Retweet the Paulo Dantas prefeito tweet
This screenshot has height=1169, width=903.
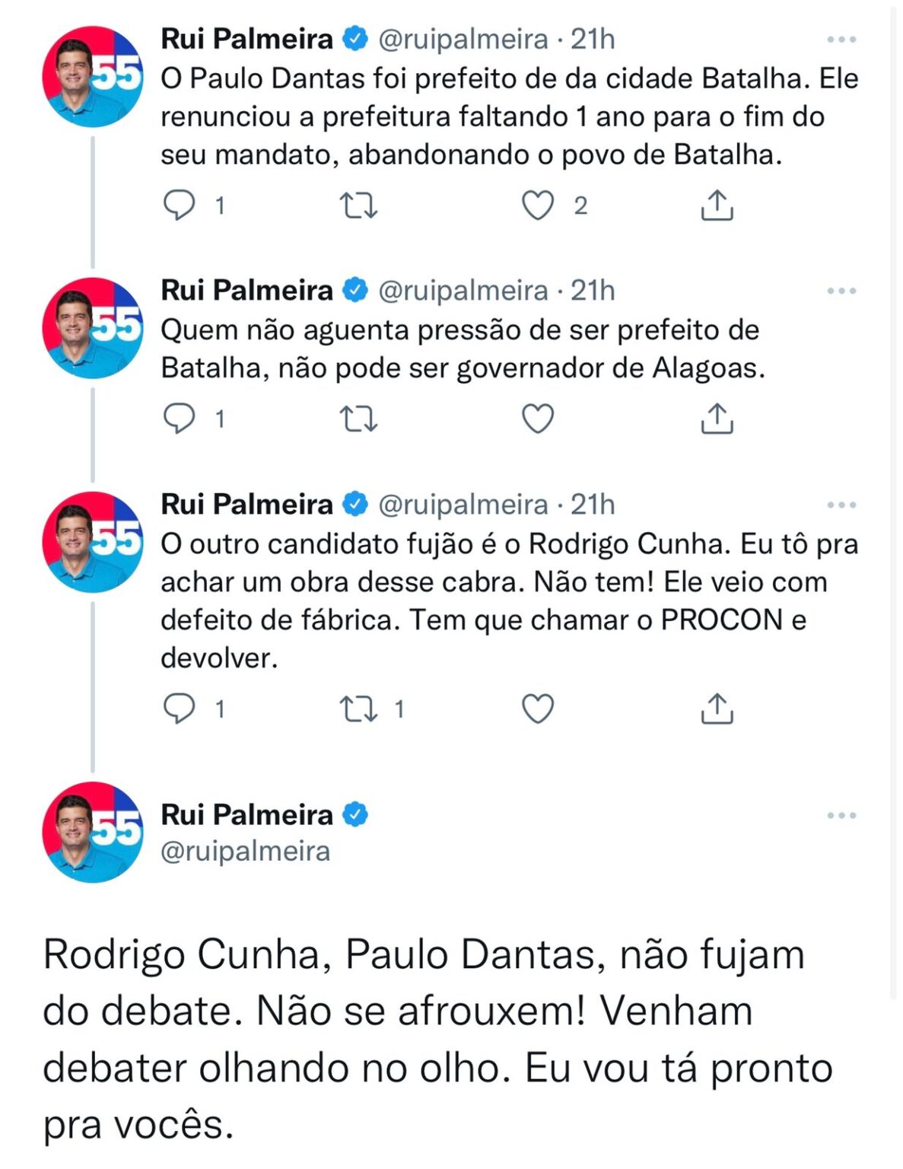(x=358, y=205)
